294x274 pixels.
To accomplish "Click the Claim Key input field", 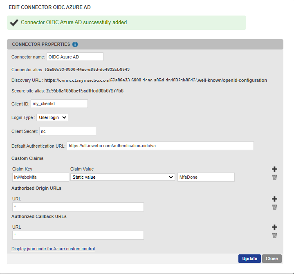I will (40, 177).
